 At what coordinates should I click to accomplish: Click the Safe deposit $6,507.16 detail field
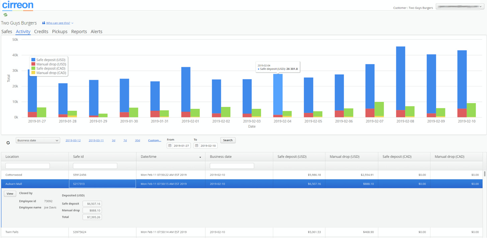point(92,204)
